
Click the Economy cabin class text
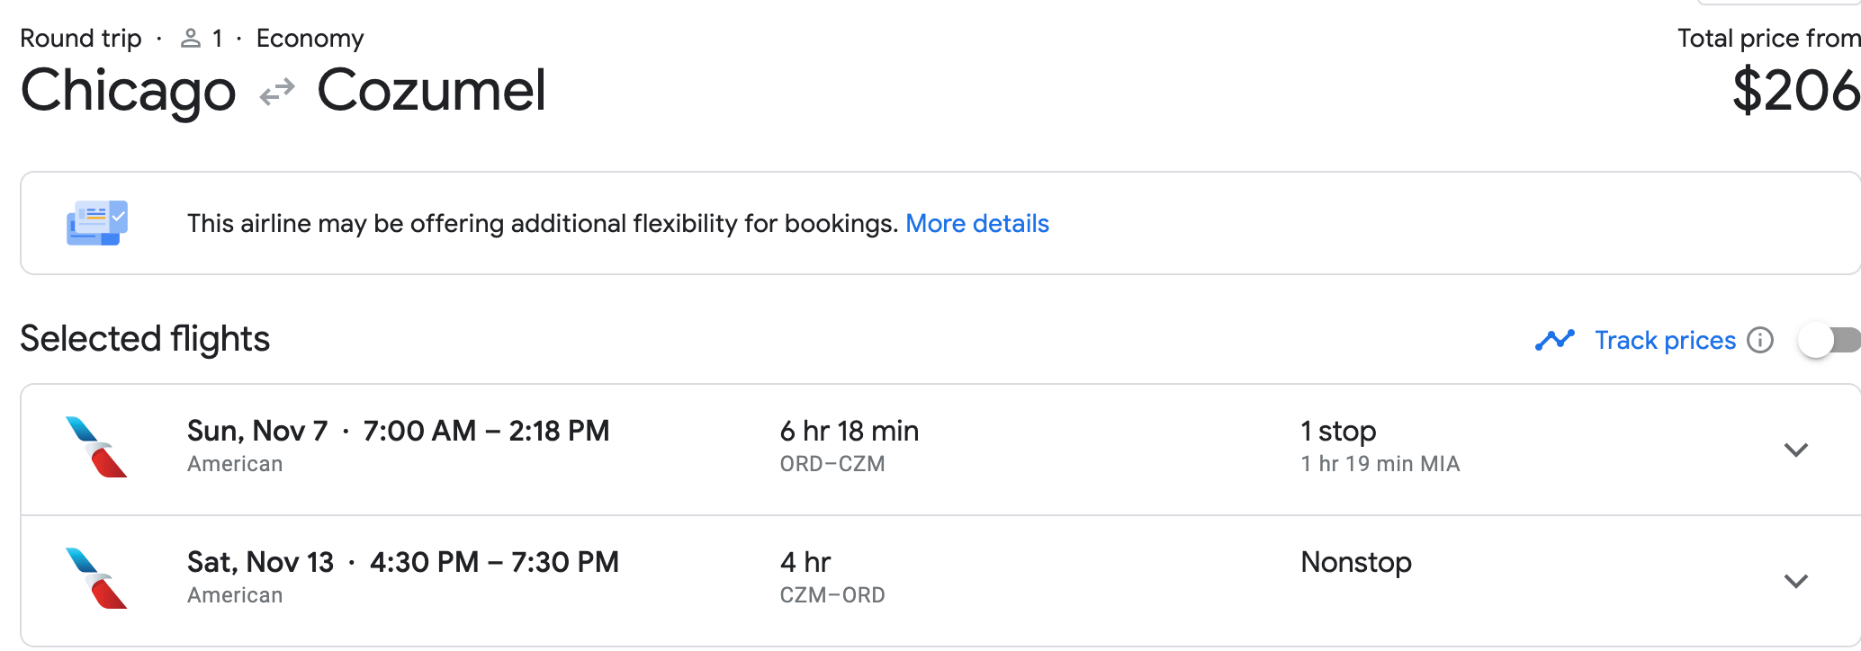pos(310,39)
